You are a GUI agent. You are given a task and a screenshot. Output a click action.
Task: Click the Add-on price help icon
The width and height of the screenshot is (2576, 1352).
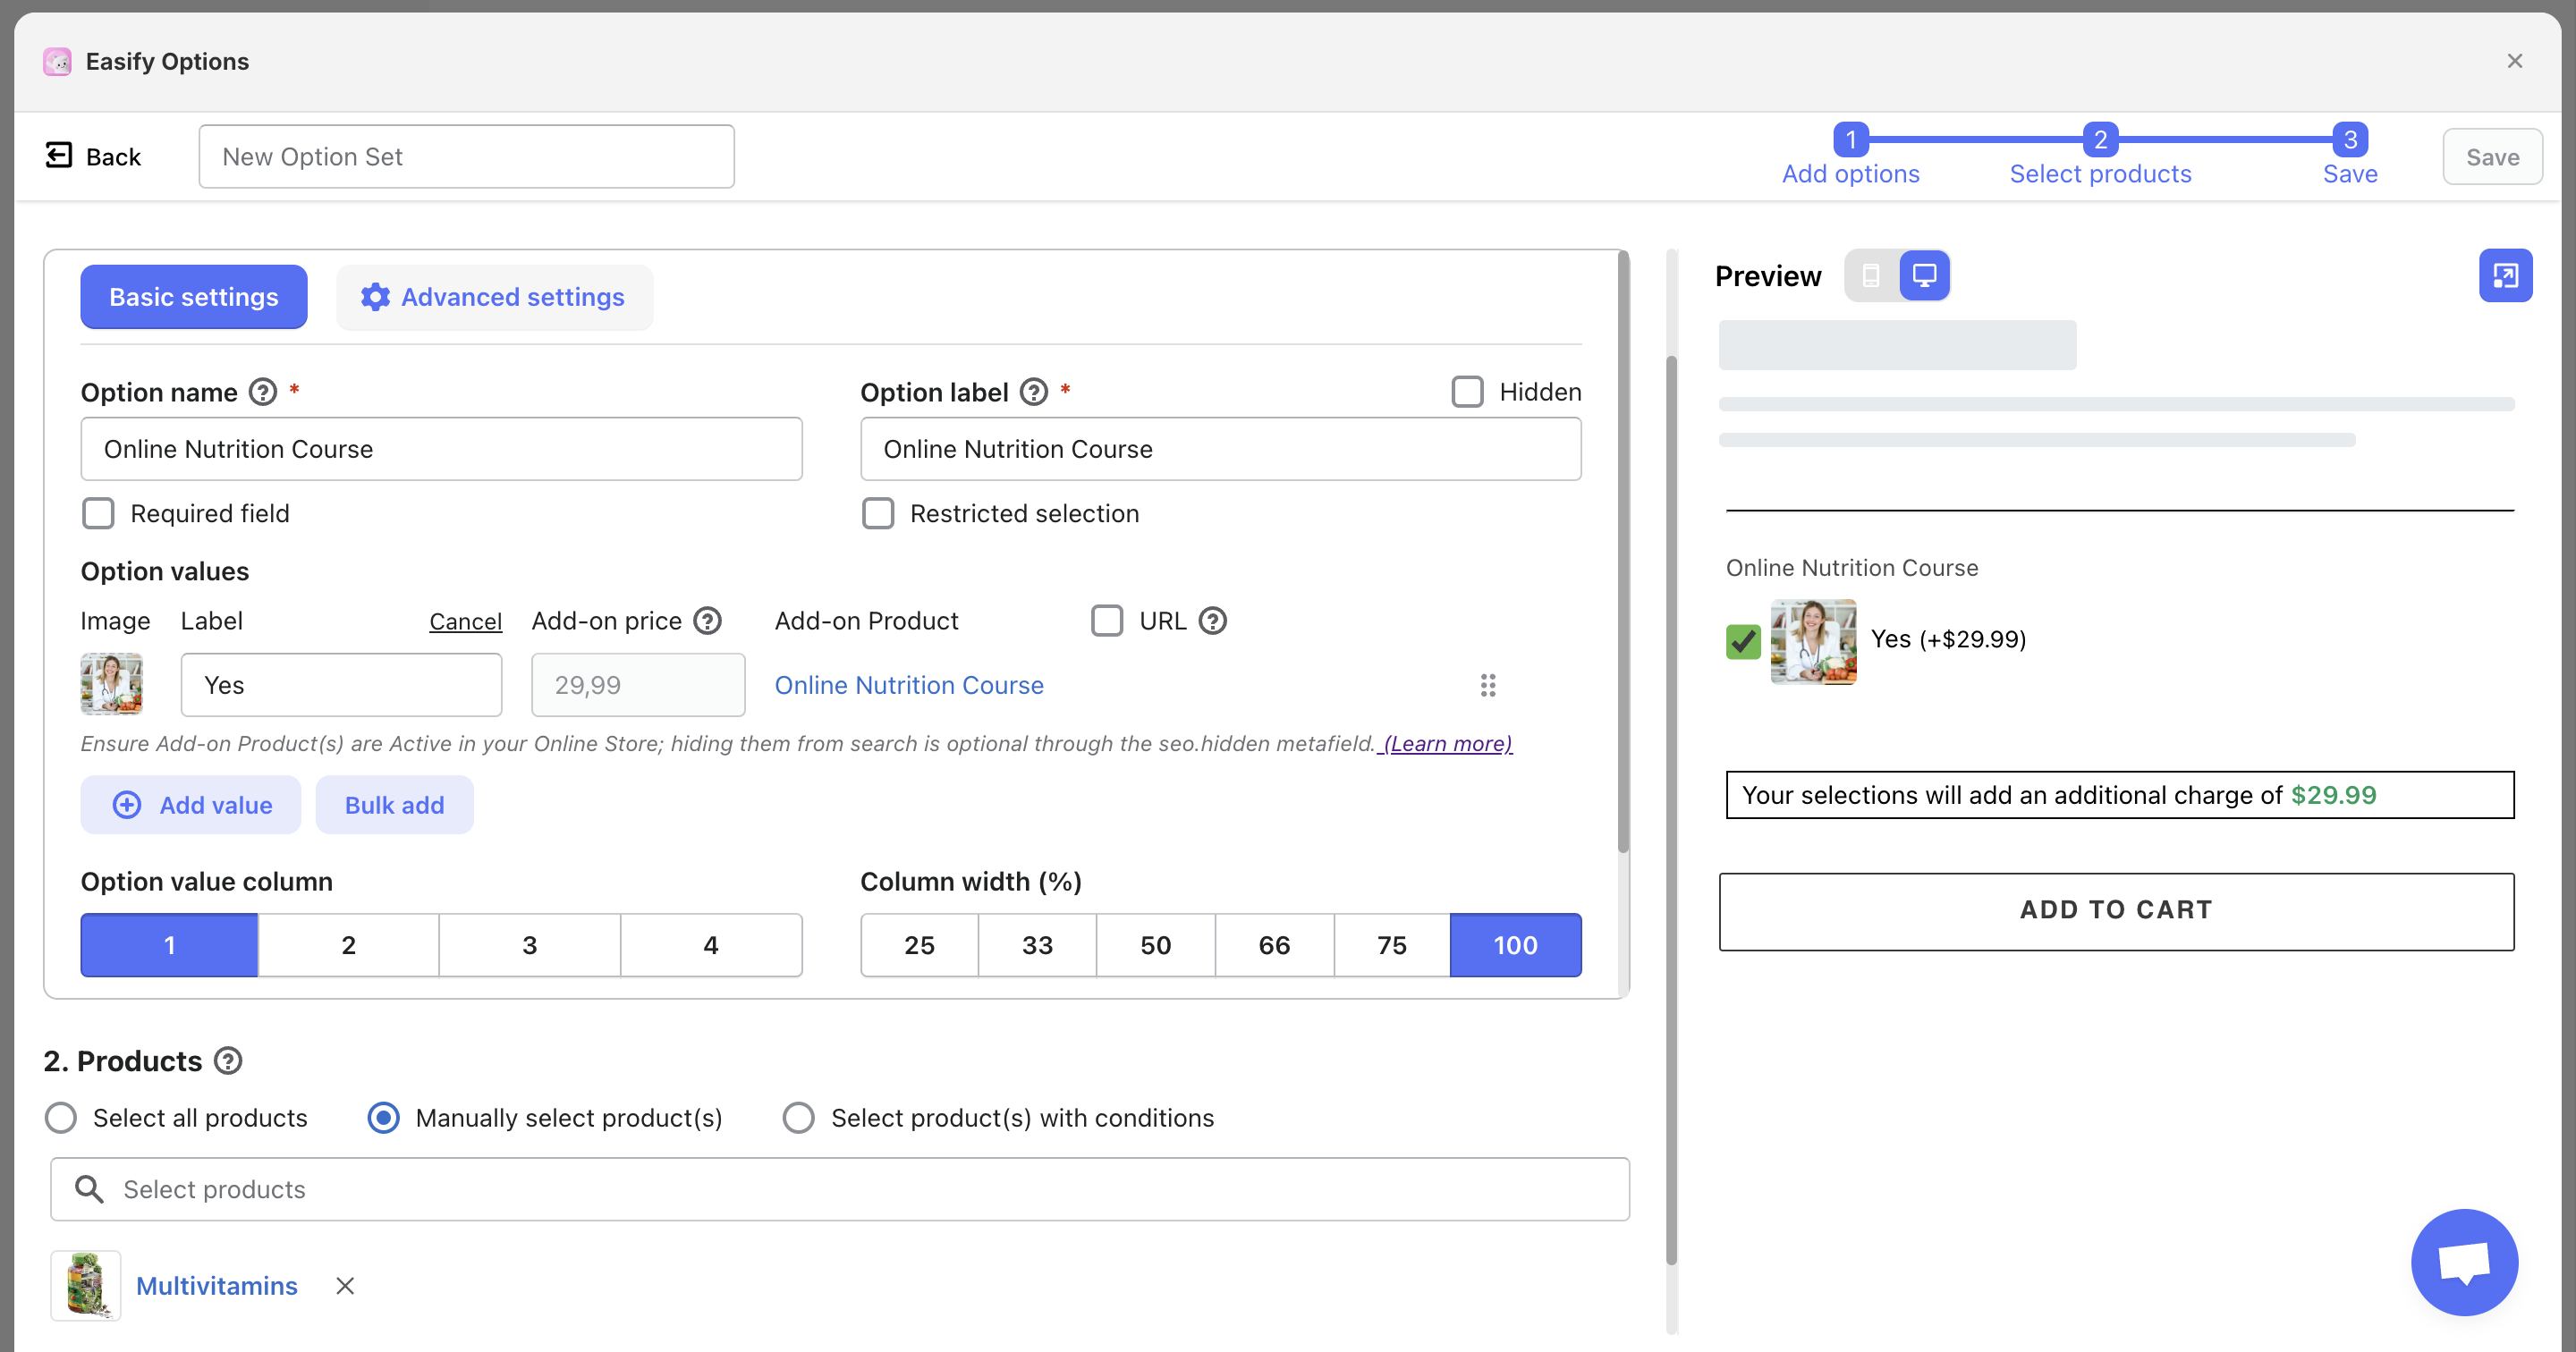coord(707,621)
